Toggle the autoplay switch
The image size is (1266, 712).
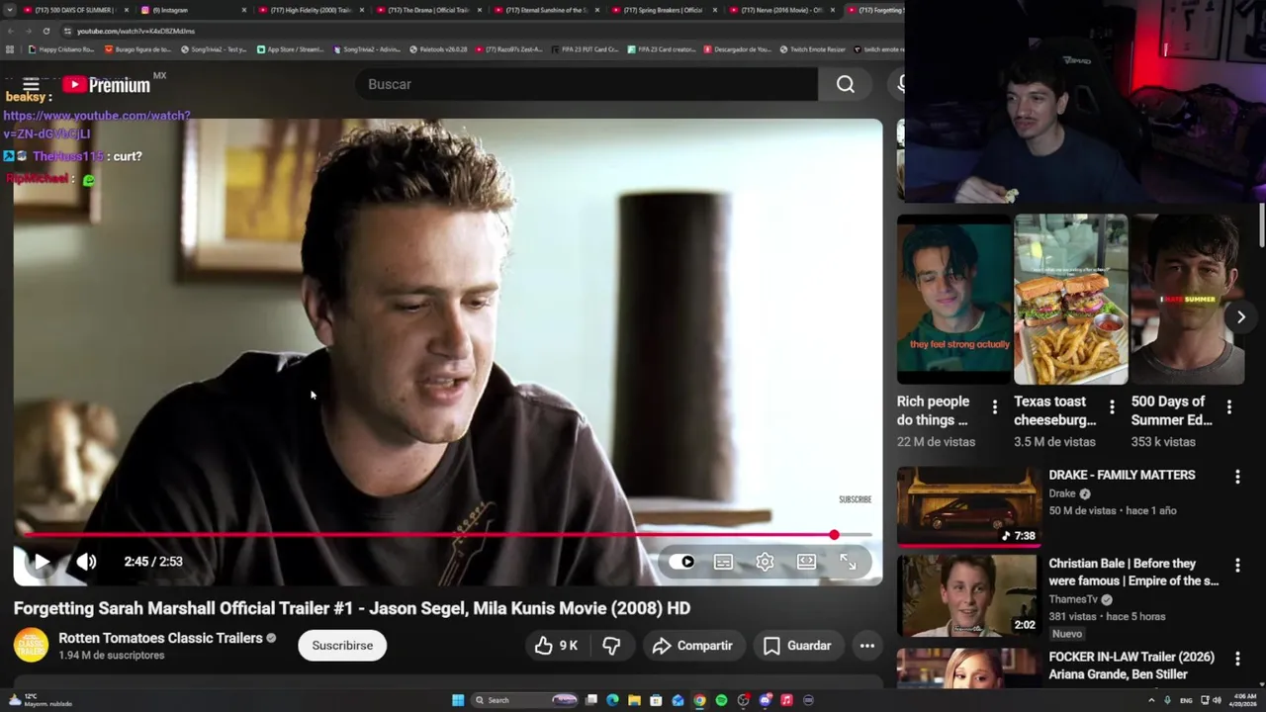682,562
